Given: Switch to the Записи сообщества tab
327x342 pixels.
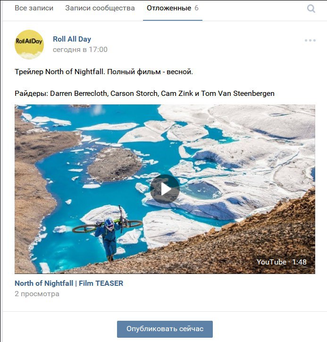Looking at the screenshot, I should (100, 8).
